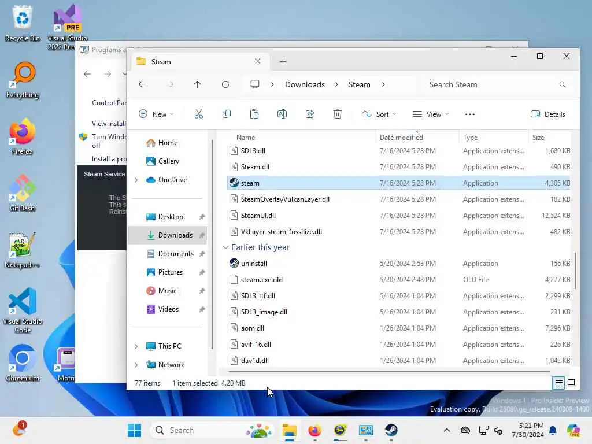This screenshot has height=444, width=592.
Task: Click the taskbar Search box
Action: 212,430
